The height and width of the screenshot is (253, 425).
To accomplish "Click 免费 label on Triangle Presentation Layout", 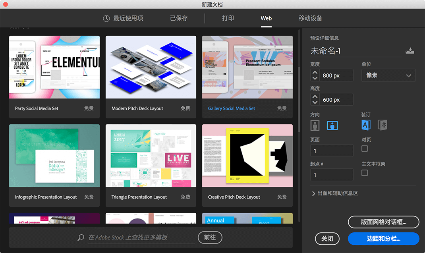I will tap(185, 197).
